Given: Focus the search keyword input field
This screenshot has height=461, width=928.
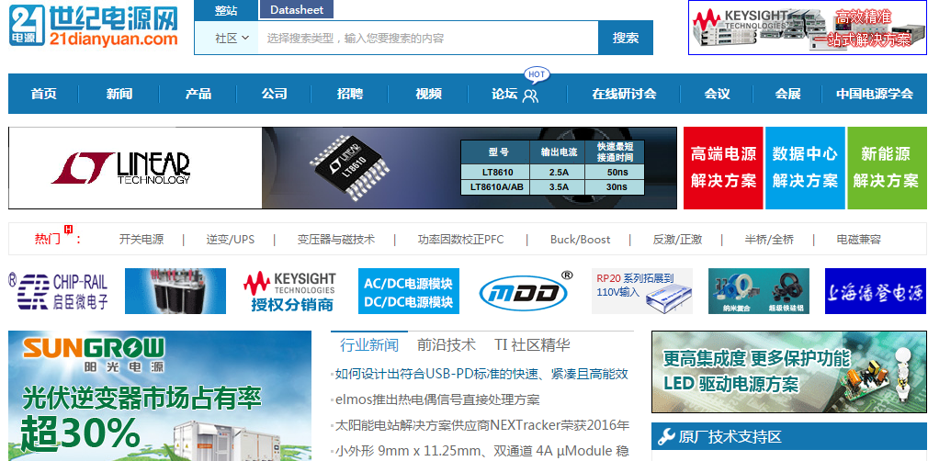Looking at the screenshot, I should pyautogui.click(x=428, y=38).
